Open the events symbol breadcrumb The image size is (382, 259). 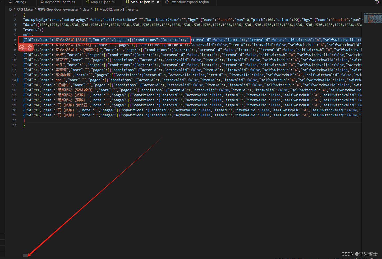coord(133,10)
